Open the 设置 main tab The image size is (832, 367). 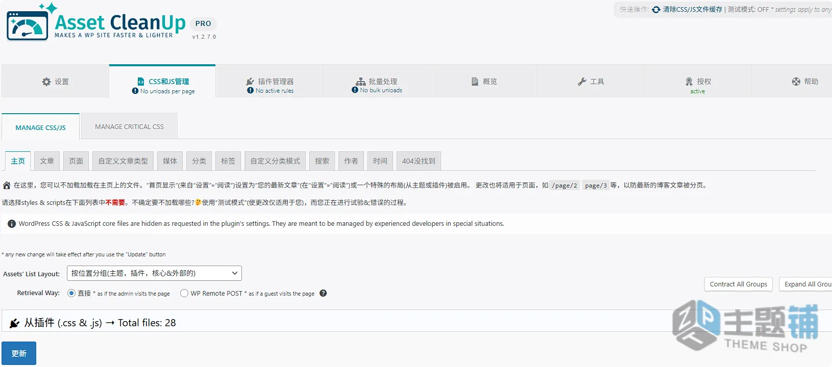[55, 81]
